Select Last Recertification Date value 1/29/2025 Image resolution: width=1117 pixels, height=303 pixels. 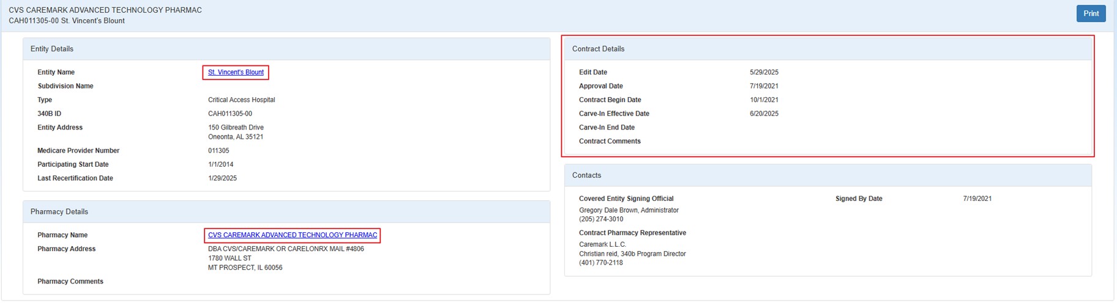coord(222,178)
